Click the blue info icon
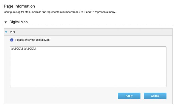The width and height of the screenshot is (176, 112). (12, 40)
